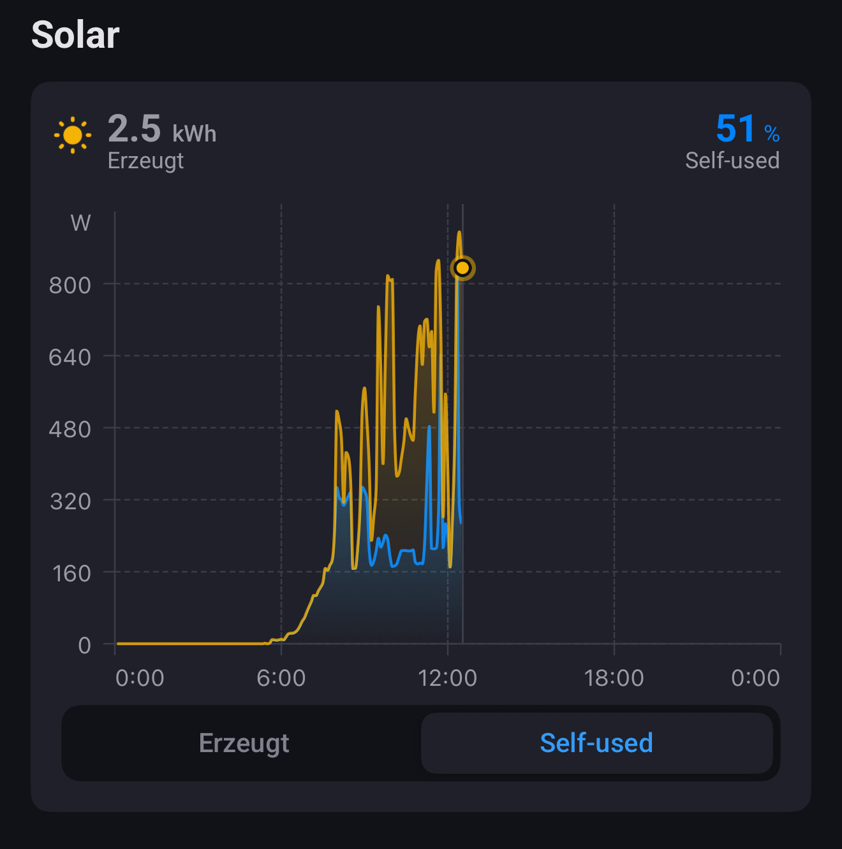Switch to the Self-used segment button
Image resolution: width=842 pixels, height=849 pixels.
(x=596, y=743)
